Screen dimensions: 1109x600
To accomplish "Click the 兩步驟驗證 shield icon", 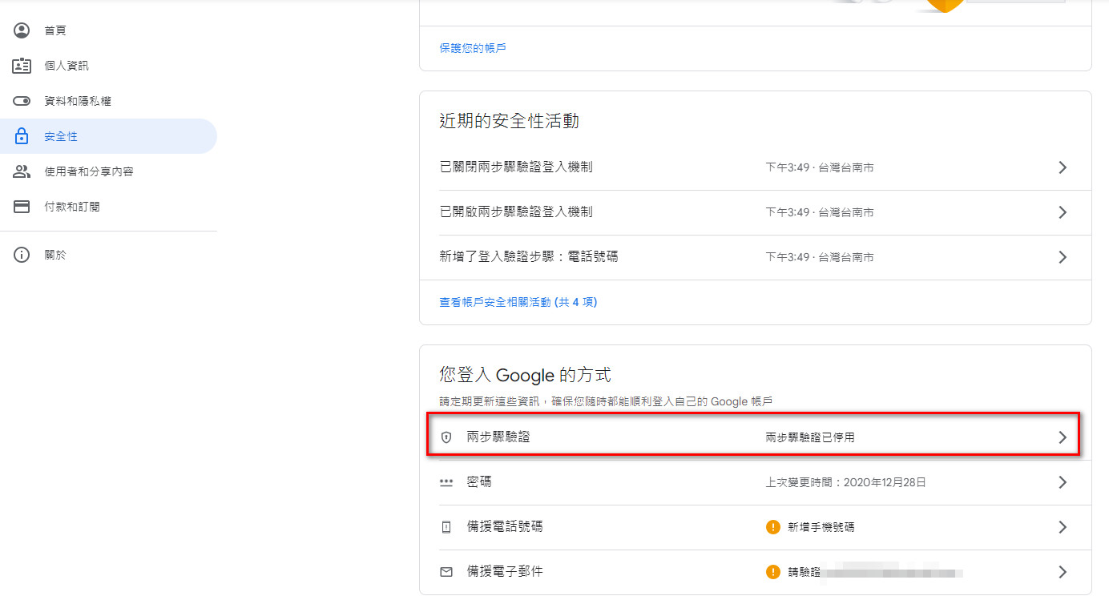I will pyautogui.click(x=446, y=437).
